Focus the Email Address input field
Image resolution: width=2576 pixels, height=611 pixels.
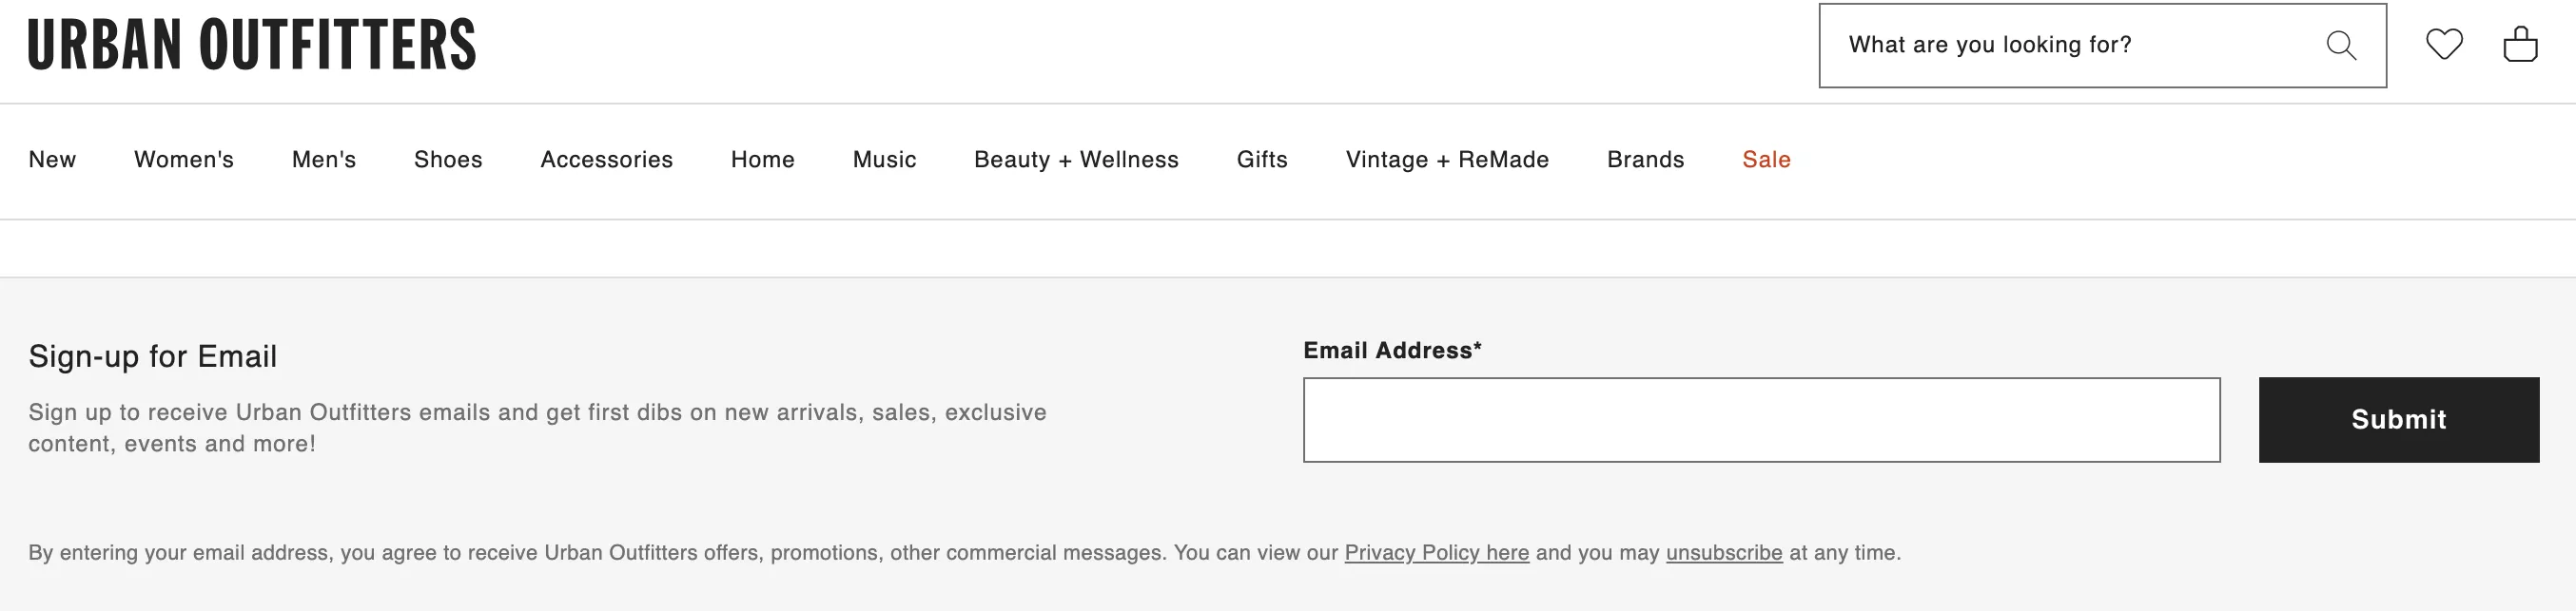coord(1762,419)
